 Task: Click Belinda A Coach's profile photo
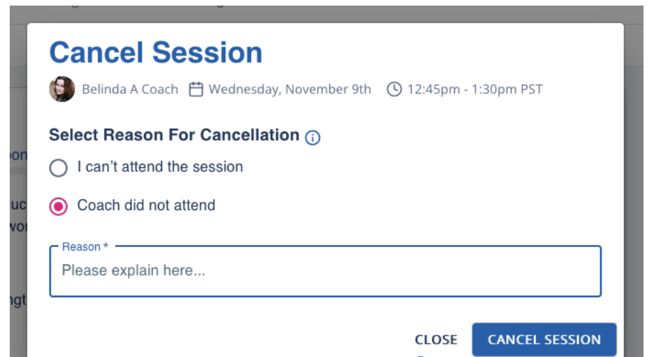(x=62, y=90)
